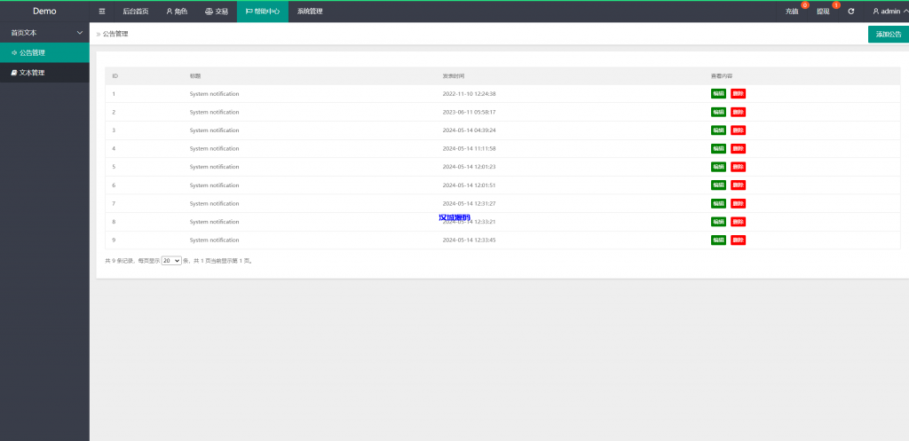Image resolution: width=909 pixels, height=441 pixels.
Task: Click the refresh icon in top bar
Action: coord(851,12)
